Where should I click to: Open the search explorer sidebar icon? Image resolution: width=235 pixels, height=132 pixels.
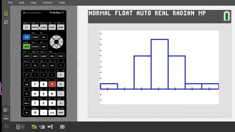click(6, 22)
